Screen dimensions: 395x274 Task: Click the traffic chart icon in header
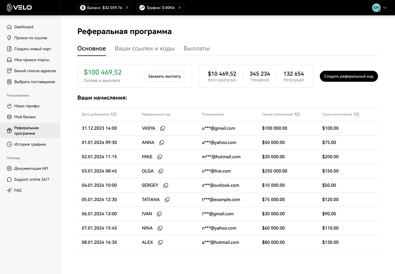pyautogui.click(x=142, y=8)
